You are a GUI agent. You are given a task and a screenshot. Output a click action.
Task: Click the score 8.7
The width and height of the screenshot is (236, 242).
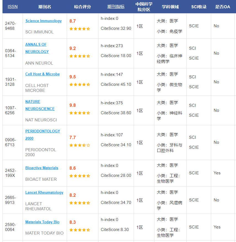click(73, 21)
